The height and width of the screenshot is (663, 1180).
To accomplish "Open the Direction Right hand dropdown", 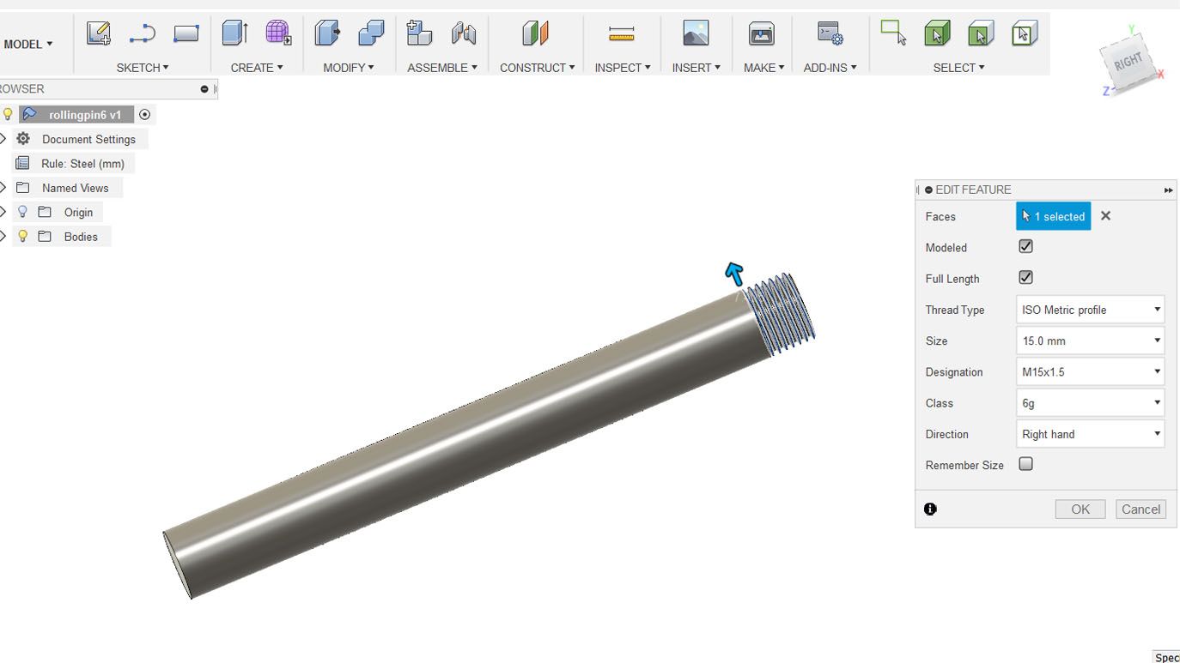I will pos(1090,434).
